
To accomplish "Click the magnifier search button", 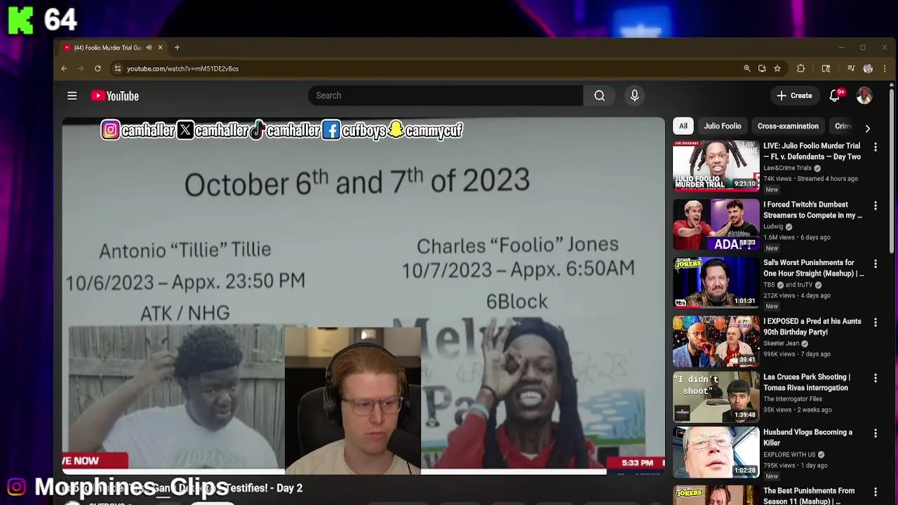I will (x=600, y=95).
